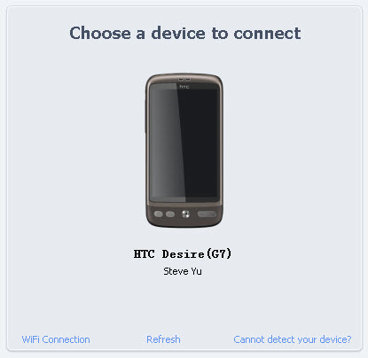This screenshot has width=368, height=358.
Task: Click the leftmost hardware button on the phone
Action: [159, 214]
